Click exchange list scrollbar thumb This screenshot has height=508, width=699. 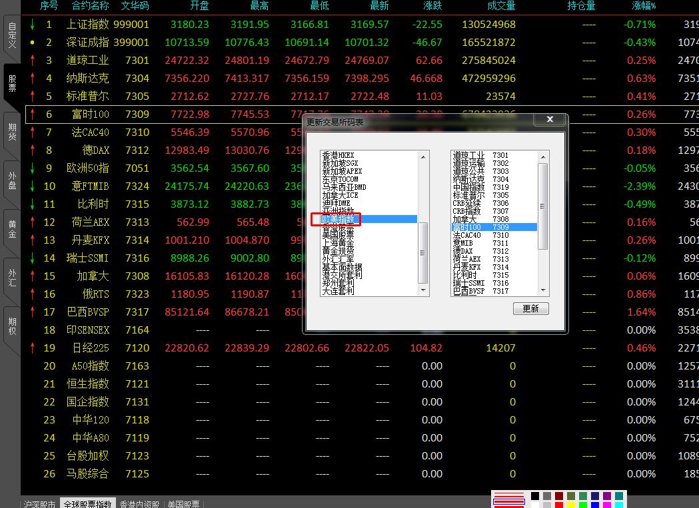click(x=422, y=252)
